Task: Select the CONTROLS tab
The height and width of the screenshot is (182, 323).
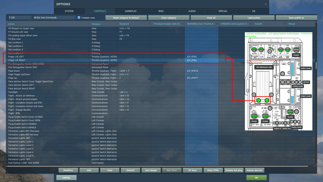Action: [x=100, y=11]
